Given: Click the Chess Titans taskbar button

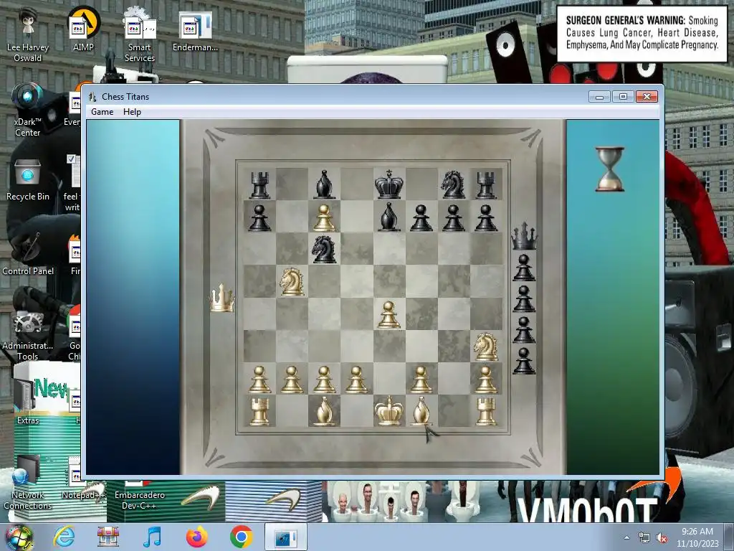Looking at the screenshot, I should [285, 537].
